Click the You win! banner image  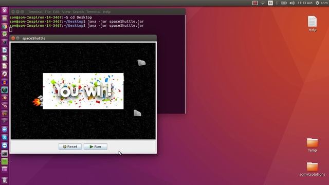pos(83,91)
